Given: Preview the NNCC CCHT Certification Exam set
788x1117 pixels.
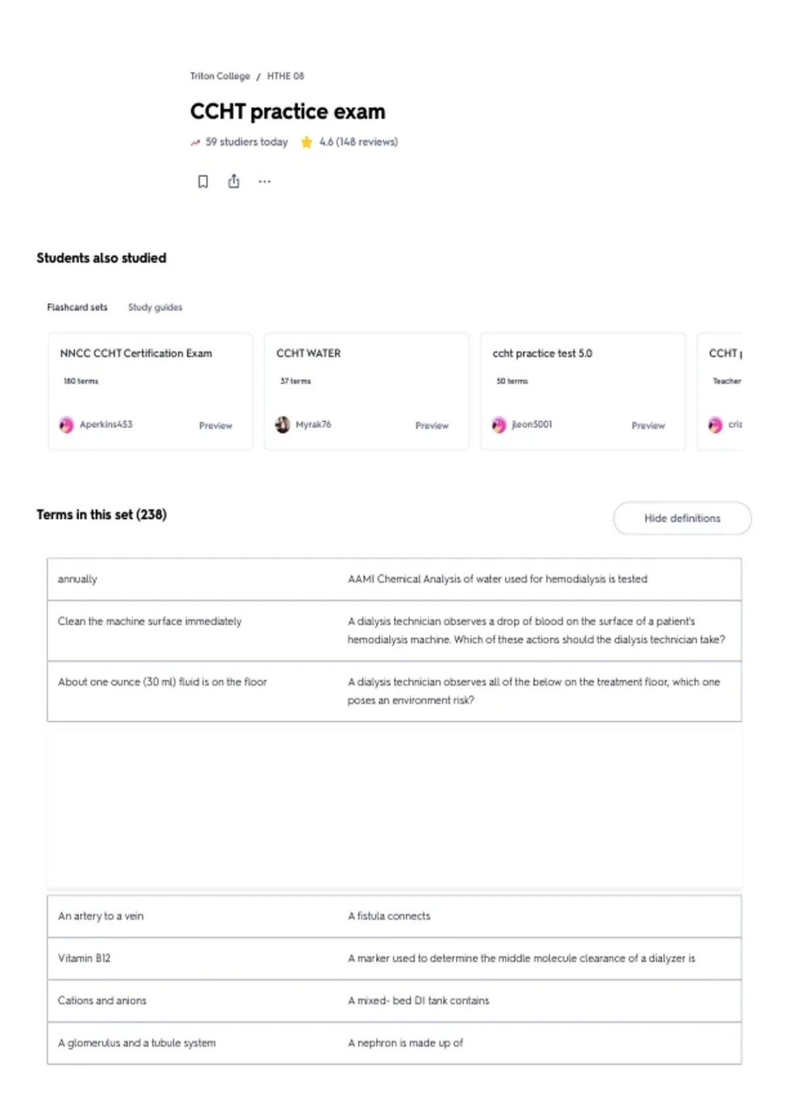Looking at the screenshot, I should [x=215, y=426].
